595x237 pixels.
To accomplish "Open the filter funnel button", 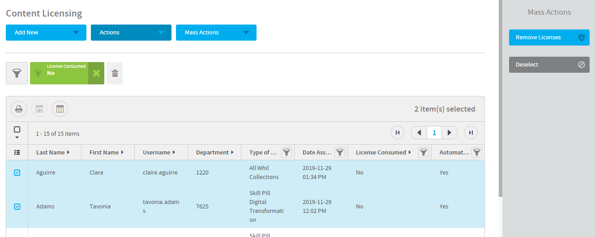I will click(x=17, y=73).
